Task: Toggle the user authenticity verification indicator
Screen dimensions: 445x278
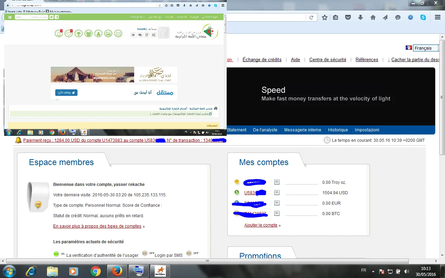Action: (56, 254)
